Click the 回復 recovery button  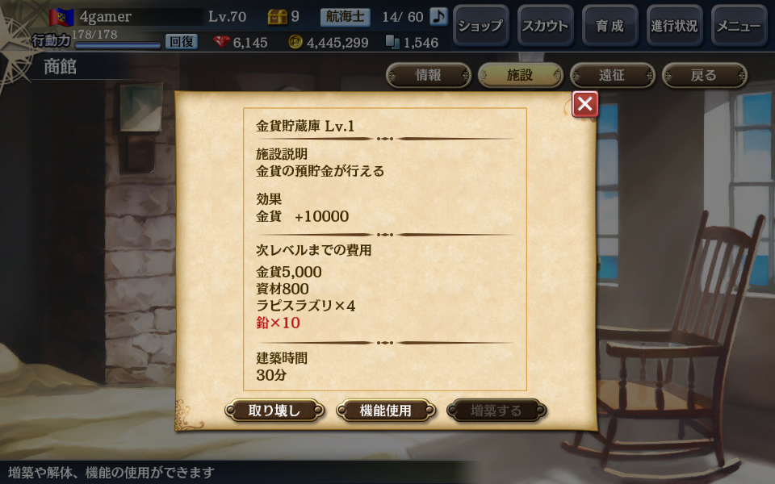[182, 41]
